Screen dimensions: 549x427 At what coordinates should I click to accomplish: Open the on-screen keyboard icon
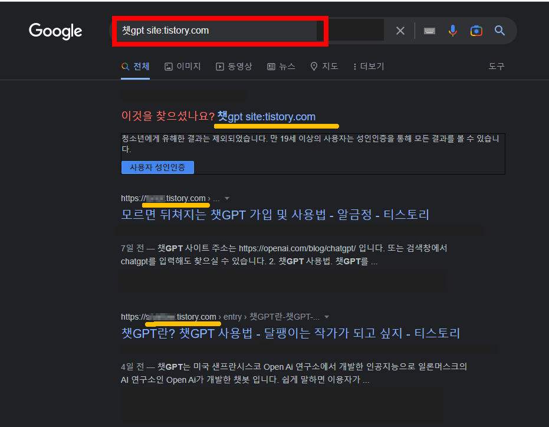[x=429, y=31]
